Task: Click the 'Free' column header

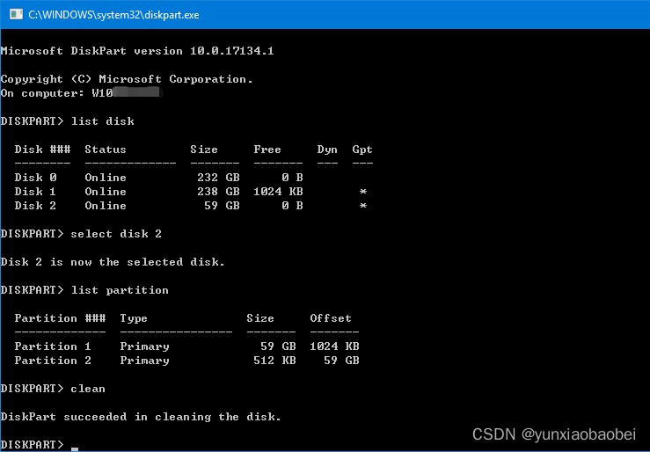Action: coord(267,149)
